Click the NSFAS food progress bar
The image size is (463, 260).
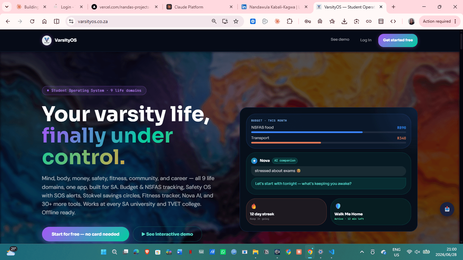tap(328, 132)
